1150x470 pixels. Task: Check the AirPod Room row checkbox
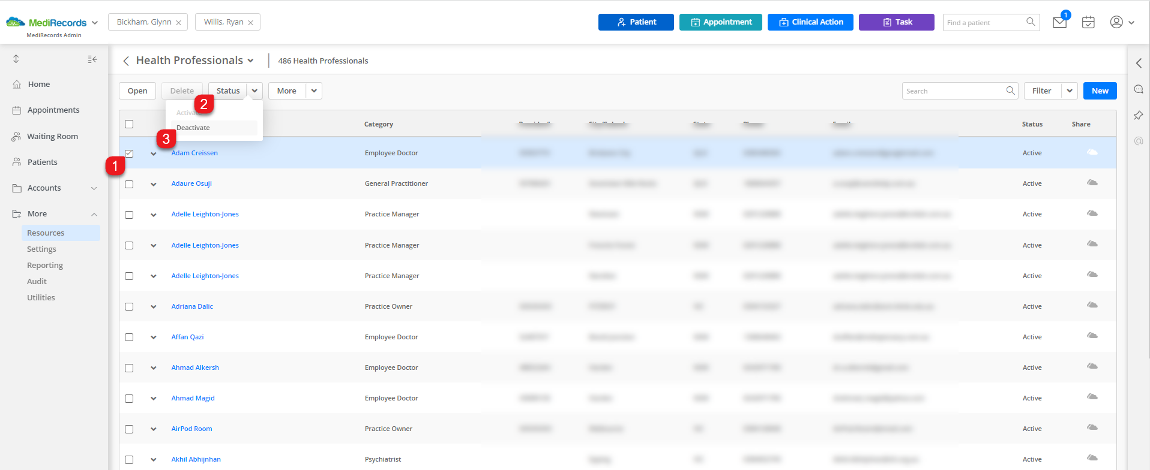(129, 429)
